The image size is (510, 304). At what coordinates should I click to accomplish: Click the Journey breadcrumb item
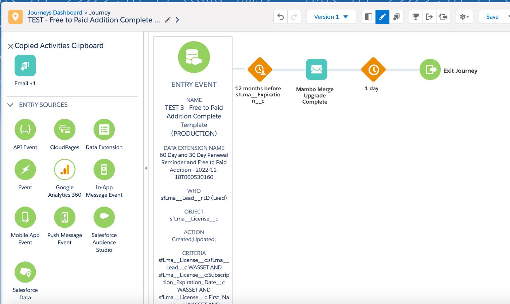pos(100,12)
